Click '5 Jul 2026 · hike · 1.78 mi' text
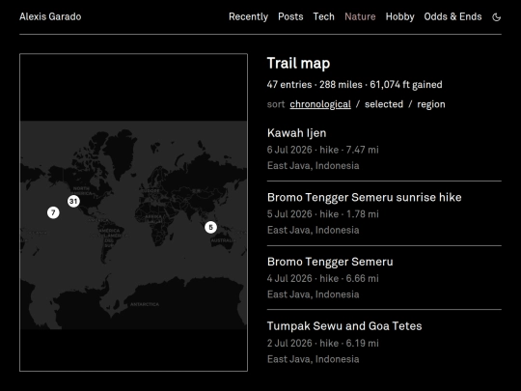The height and width of the screenshot is (391, 521). [322, 214]
